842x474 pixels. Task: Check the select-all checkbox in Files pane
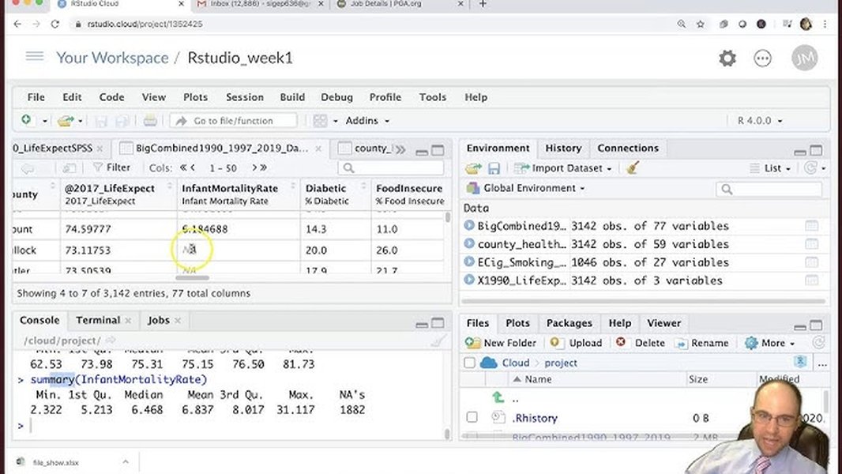coord(469,363)
